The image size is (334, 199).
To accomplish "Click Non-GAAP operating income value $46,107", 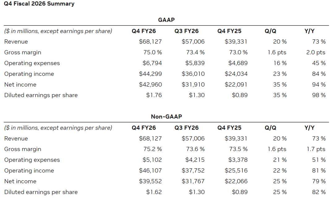I will click(150, 171).
